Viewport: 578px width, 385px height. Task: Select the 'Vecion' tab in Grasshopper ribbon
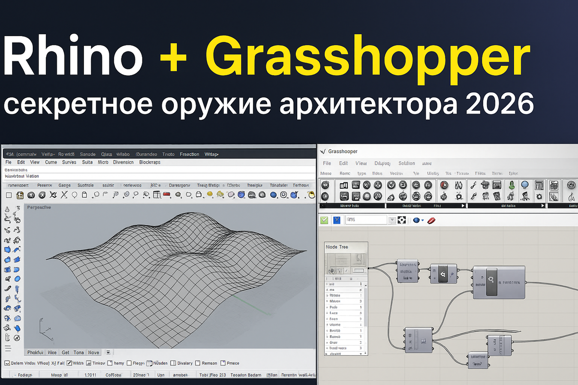[396, 173]
